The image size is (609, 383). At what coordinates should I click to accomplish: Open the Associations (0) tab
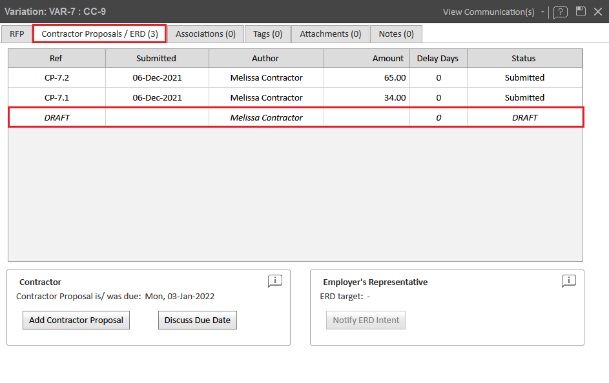click(205, 34)
